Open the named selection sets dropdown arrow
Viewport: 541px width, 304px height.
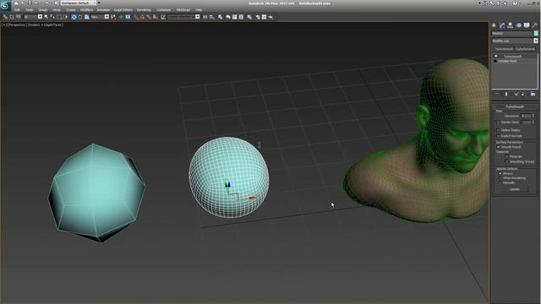tap(197, 17)
